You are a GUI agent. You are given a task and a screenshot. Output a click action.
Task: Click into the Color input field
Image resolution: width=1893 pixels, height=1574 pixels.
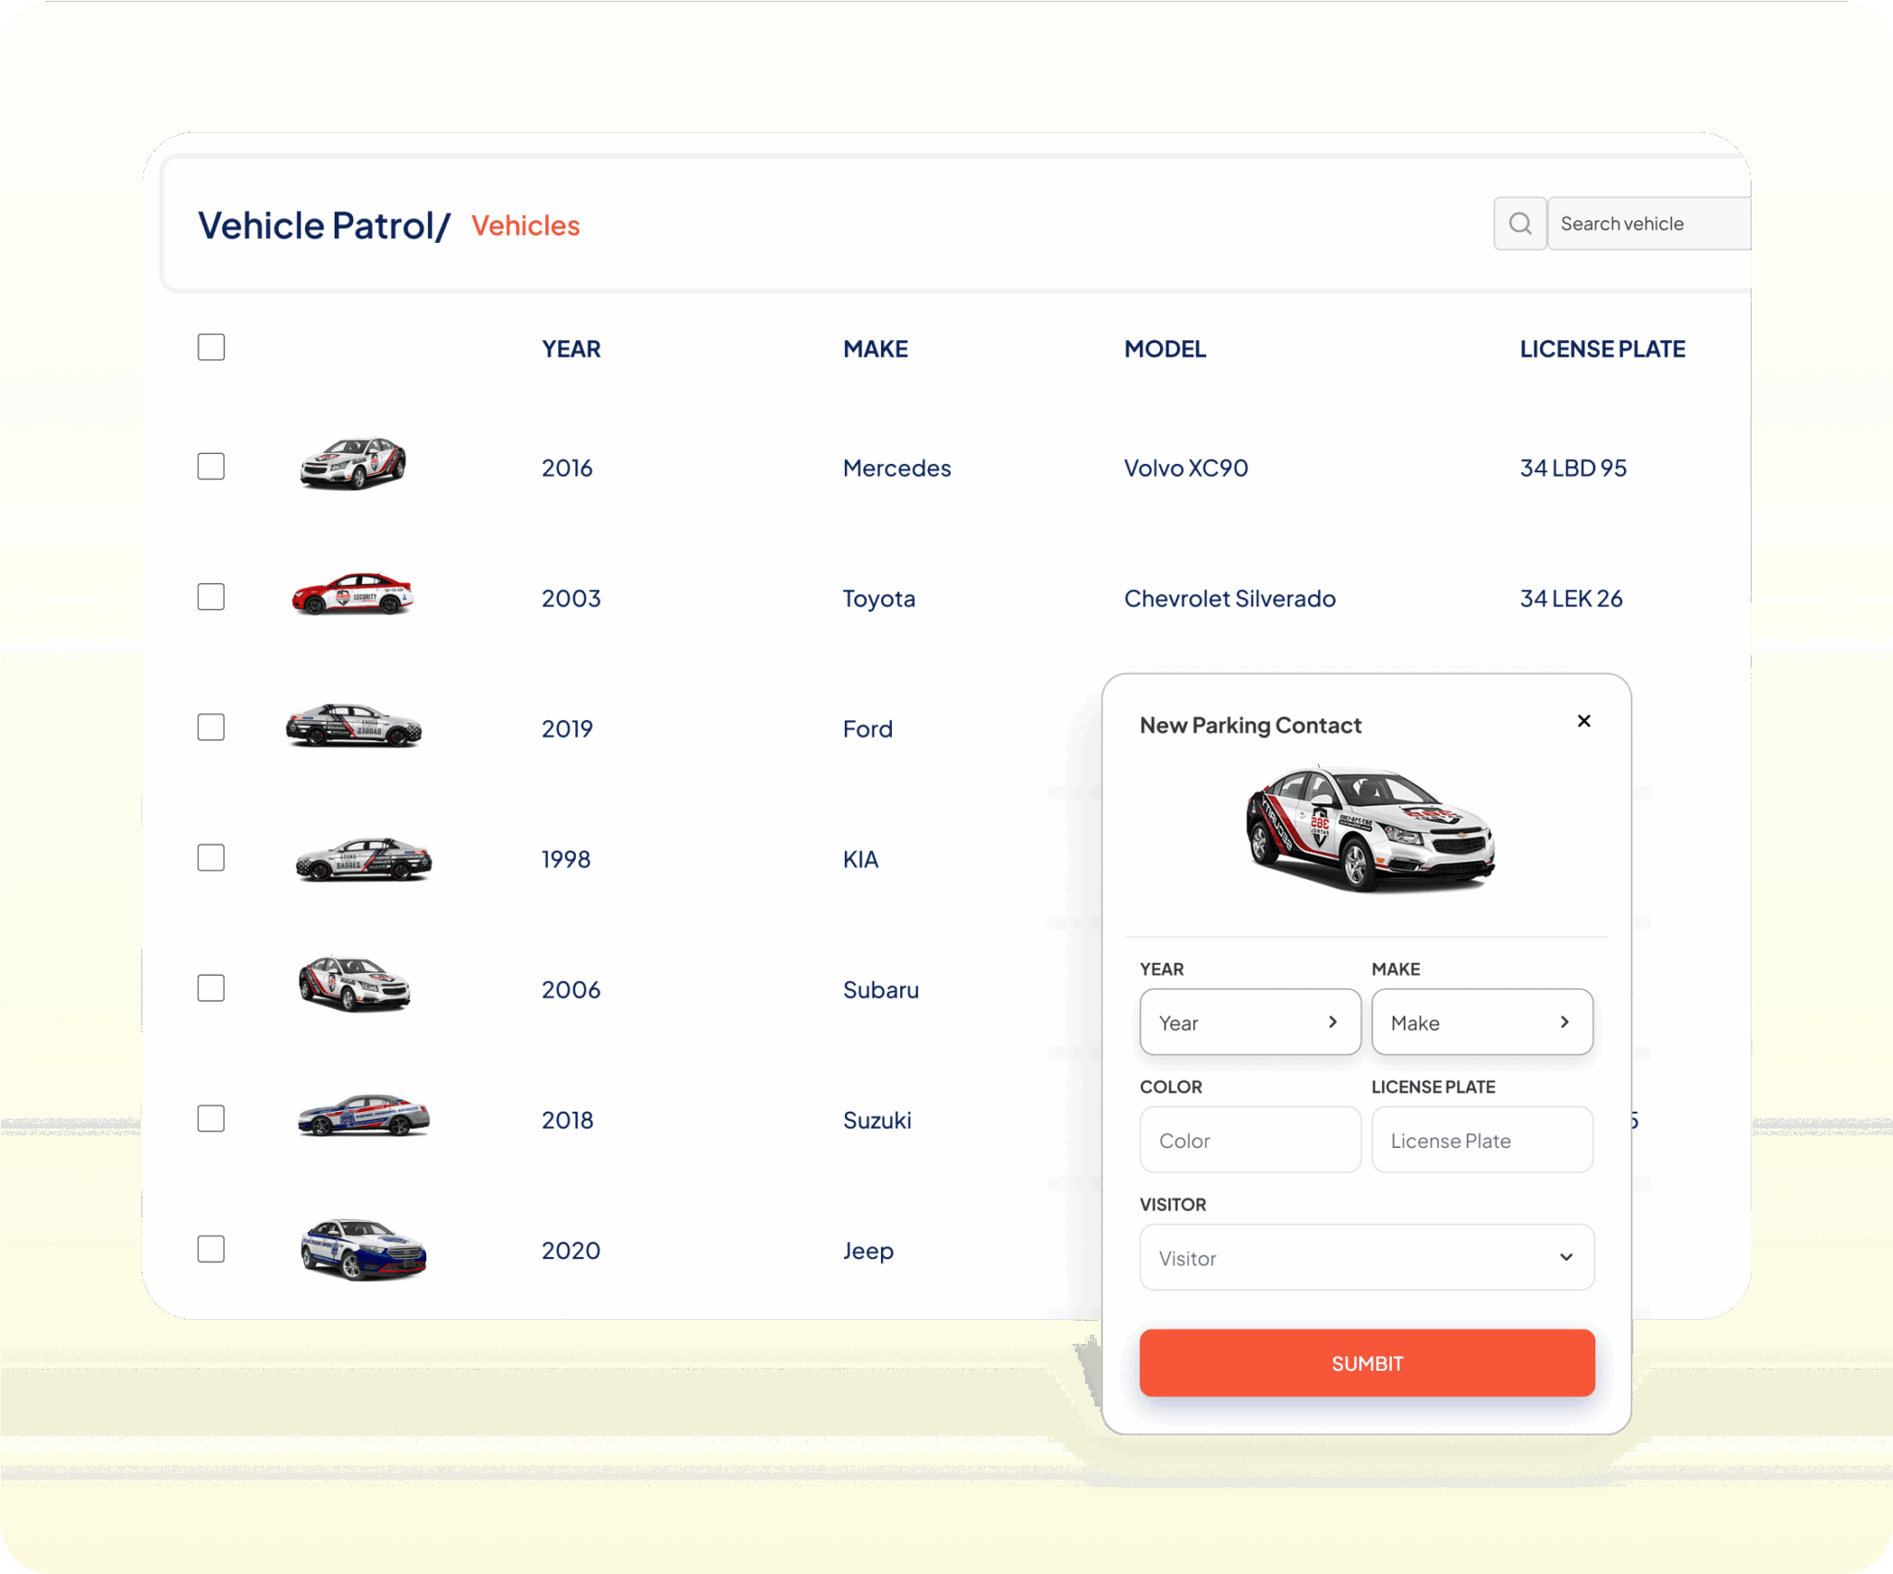coord(1250,1141)
